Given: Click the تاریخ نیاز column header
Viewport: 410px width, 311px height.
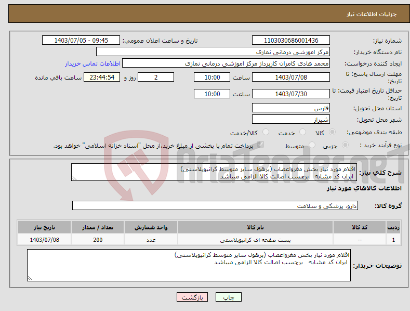Looking at the screenshot, I should click(44, 227).
